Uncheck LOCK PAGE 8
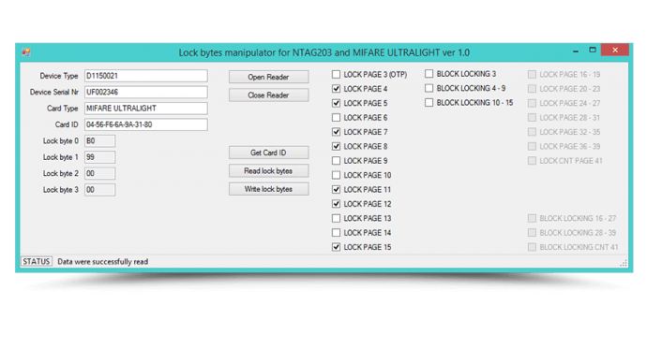The image size is (647, 349). (x=337, y=147)
